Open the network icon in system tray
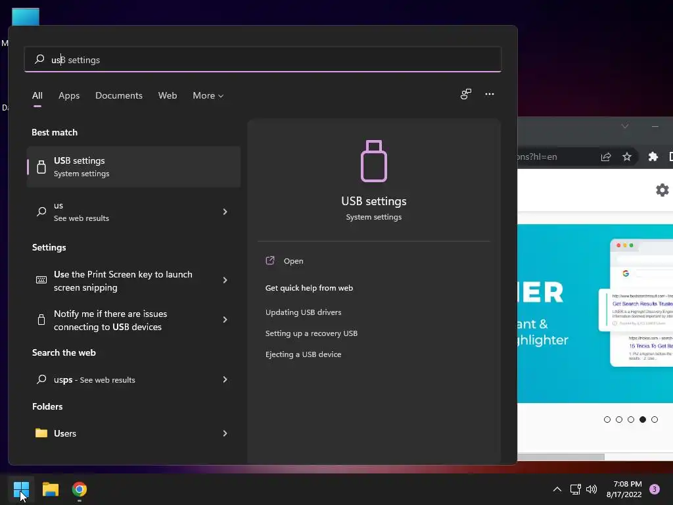Viewport: 673px width, 505px height. [x=575, y=489]
